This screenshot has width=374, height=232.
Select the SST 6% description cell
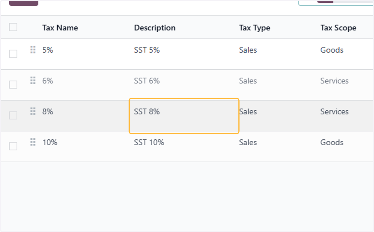(x=147, y=81)
